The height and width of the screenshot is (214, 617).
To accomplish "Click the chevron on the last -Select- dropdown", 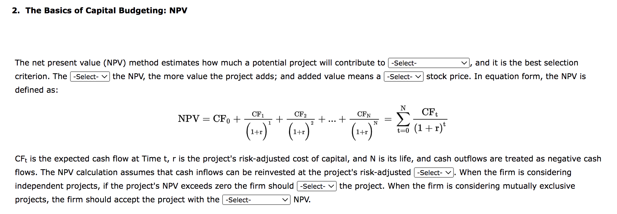I will click(285, 200).
